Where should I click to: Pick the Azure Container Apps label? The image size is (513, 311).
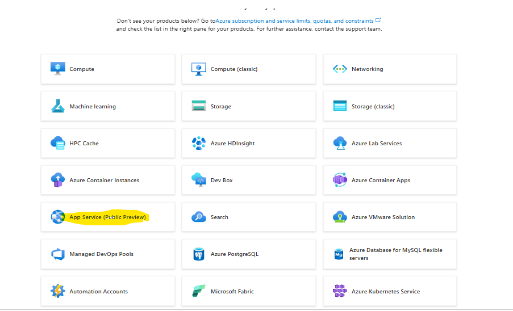point(381,180)
